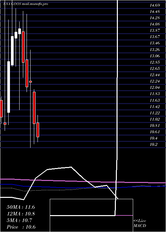Select the 14.08 price axis label
Viewport: 166px width, 232px height.
[155, 24]
